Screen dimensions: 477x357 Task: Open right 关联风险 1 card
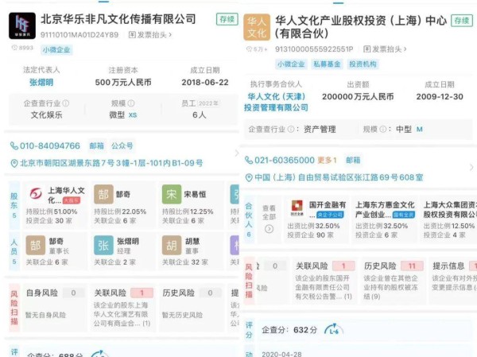pos(324,281)
